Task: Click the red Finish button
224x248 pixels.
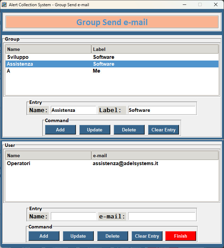Action: (x=180, y=236)
